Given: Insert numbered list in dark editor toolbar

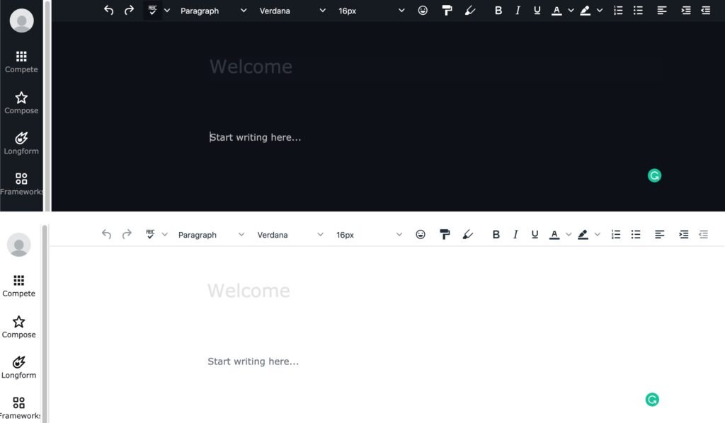Looking at the screenshot, I should [618, 10].
